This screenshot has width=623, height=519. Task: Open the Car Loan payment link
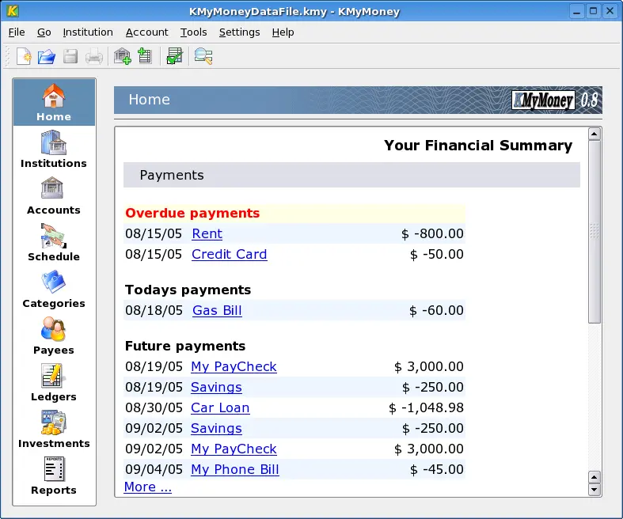(220, 407)
